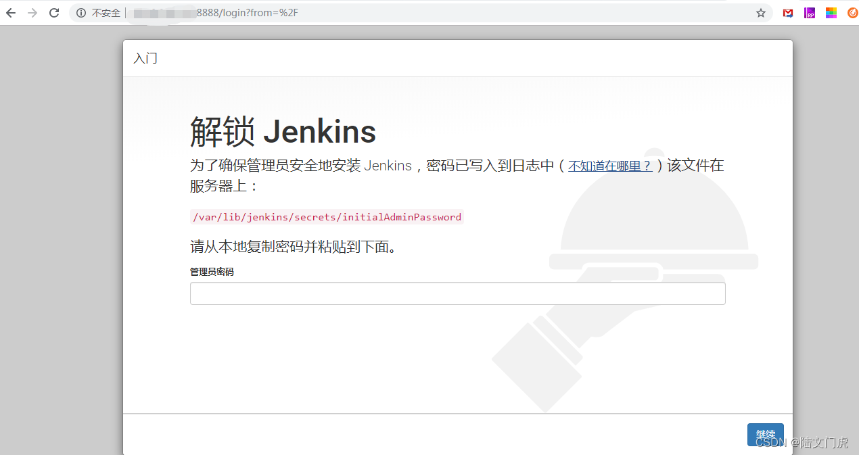Click the 管理员密码 field label
Viewport: 859px width, 455px height.
(x=212, y=272)
